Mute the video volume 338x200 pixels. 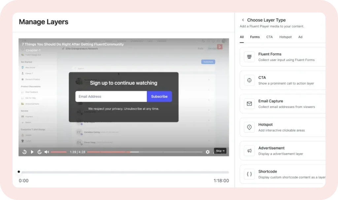coord(47,152)
